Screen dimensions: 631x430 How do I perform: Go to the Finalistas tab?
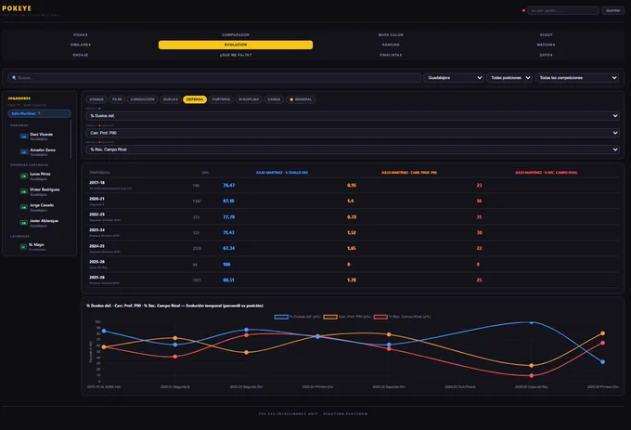point(391,55)
